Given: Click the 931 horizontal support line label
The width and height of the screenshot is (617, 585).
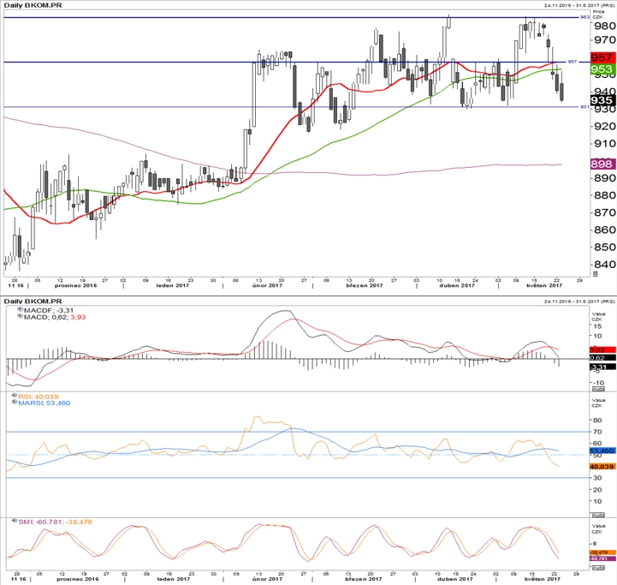Looking at the screenshot, I should pyautogui.click(x=585, y=107).
